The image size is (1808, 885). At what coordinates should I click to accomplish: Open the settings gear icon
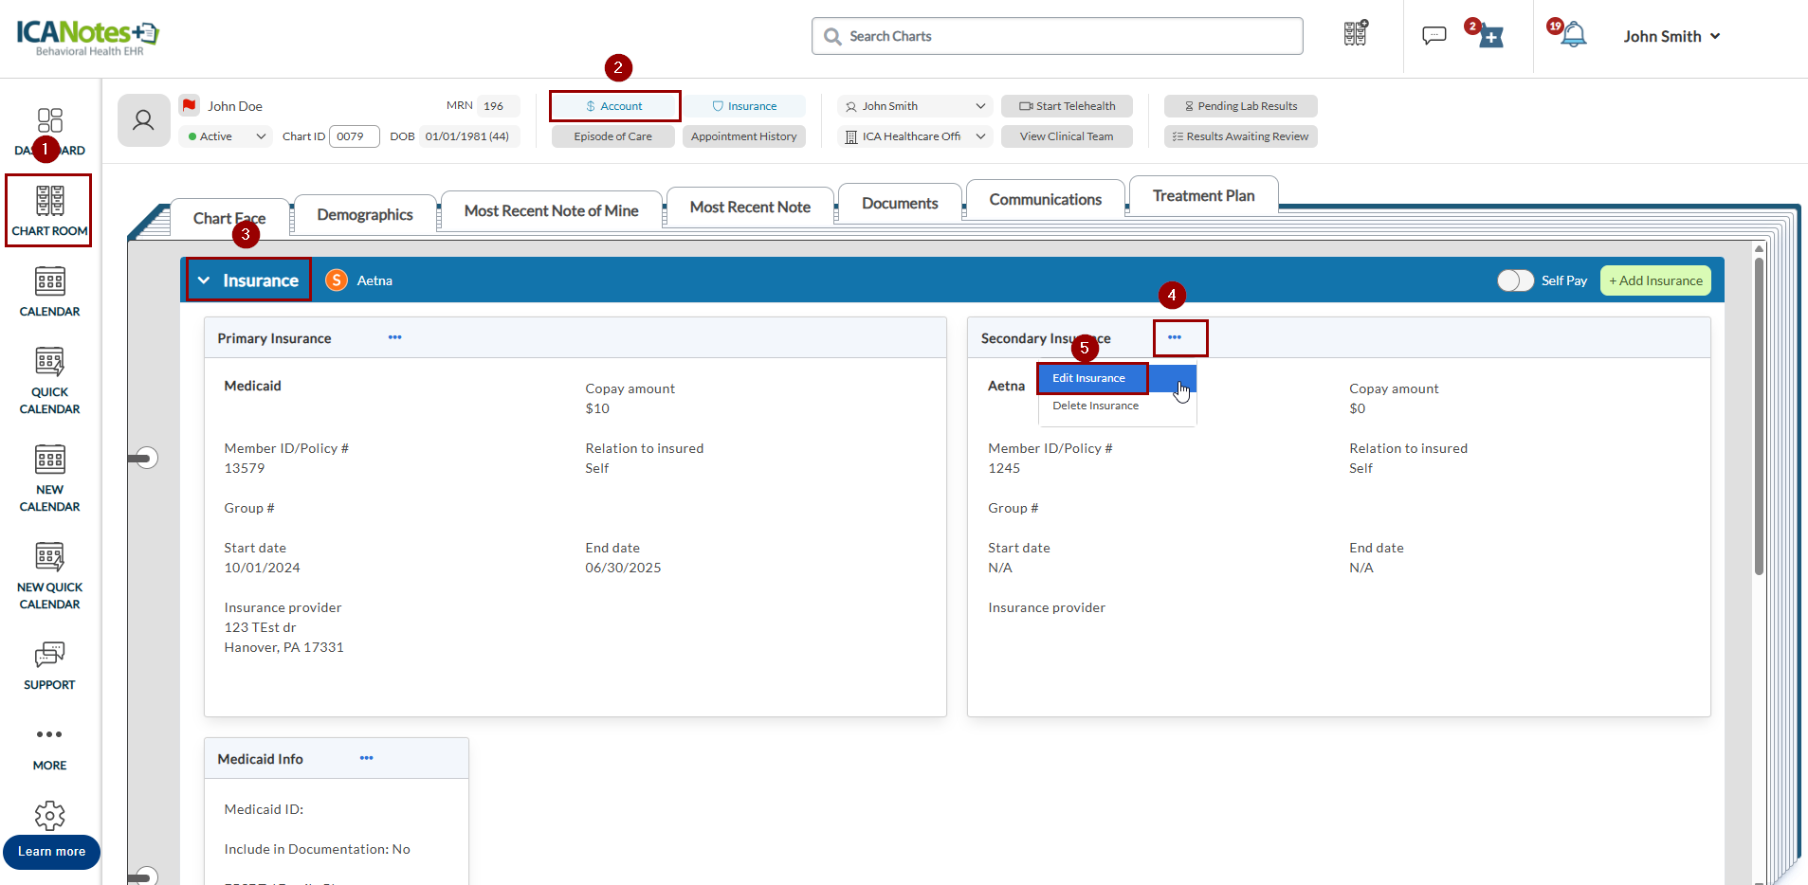tap(49, 815)
